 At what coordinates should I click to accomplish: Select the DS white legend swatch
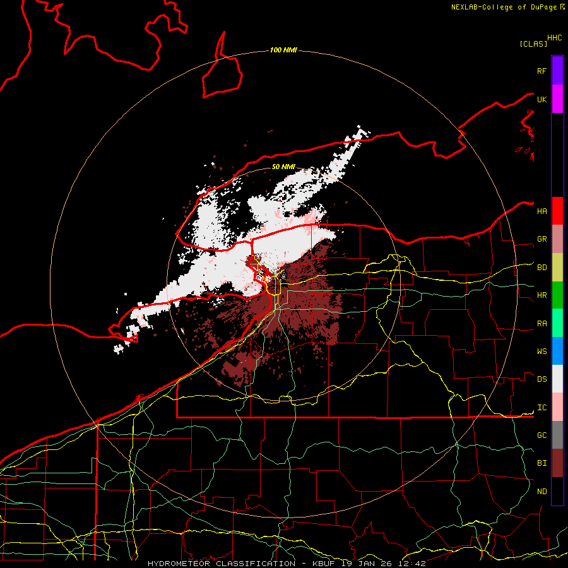coord(557,379)
